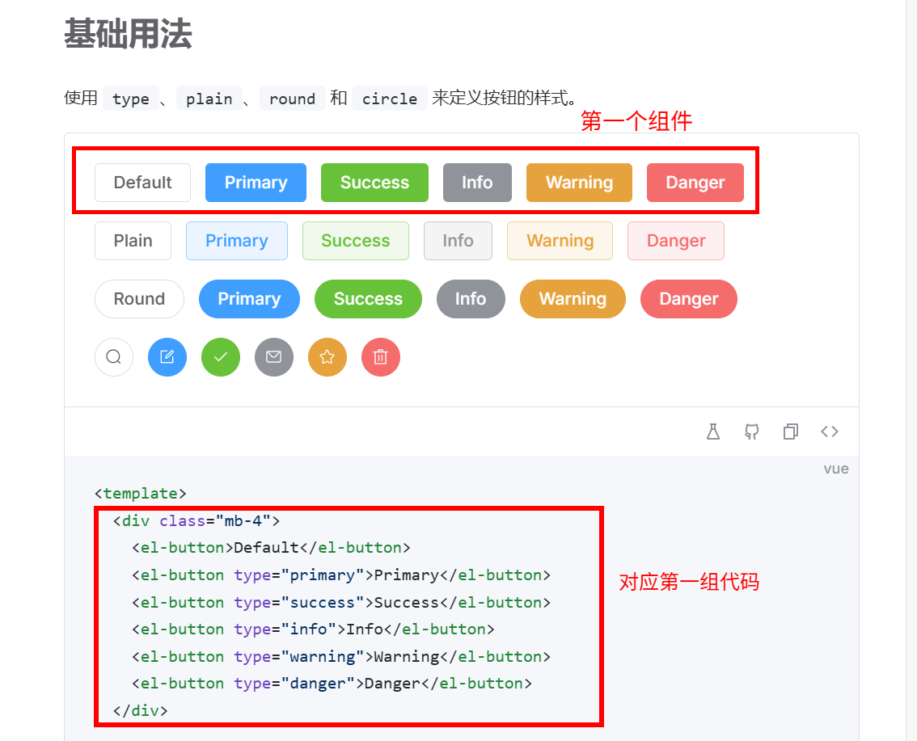
Task: Click the white Round button
Action: pos(139,299)
